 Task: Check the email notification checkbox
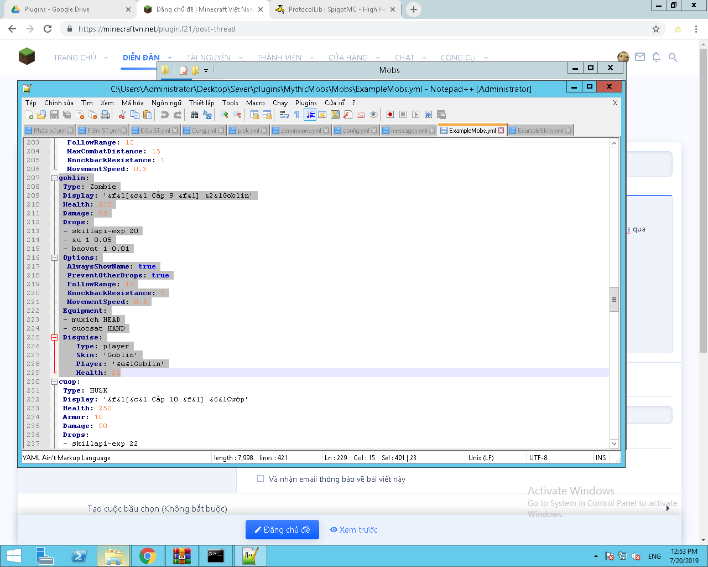tap(261, 479)
